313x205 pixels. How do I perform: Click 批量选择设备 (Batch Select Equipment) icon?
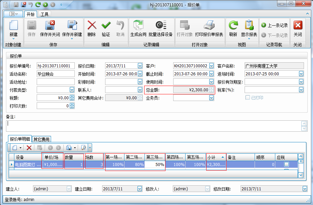pyautogui.click(x=161, y=26)
